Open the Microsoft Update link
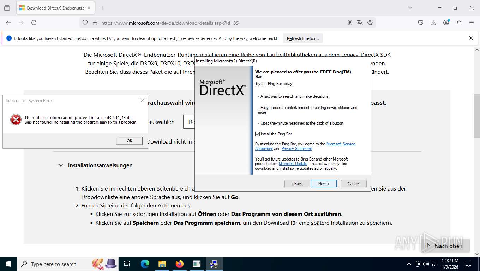 (x=293, y=164)
